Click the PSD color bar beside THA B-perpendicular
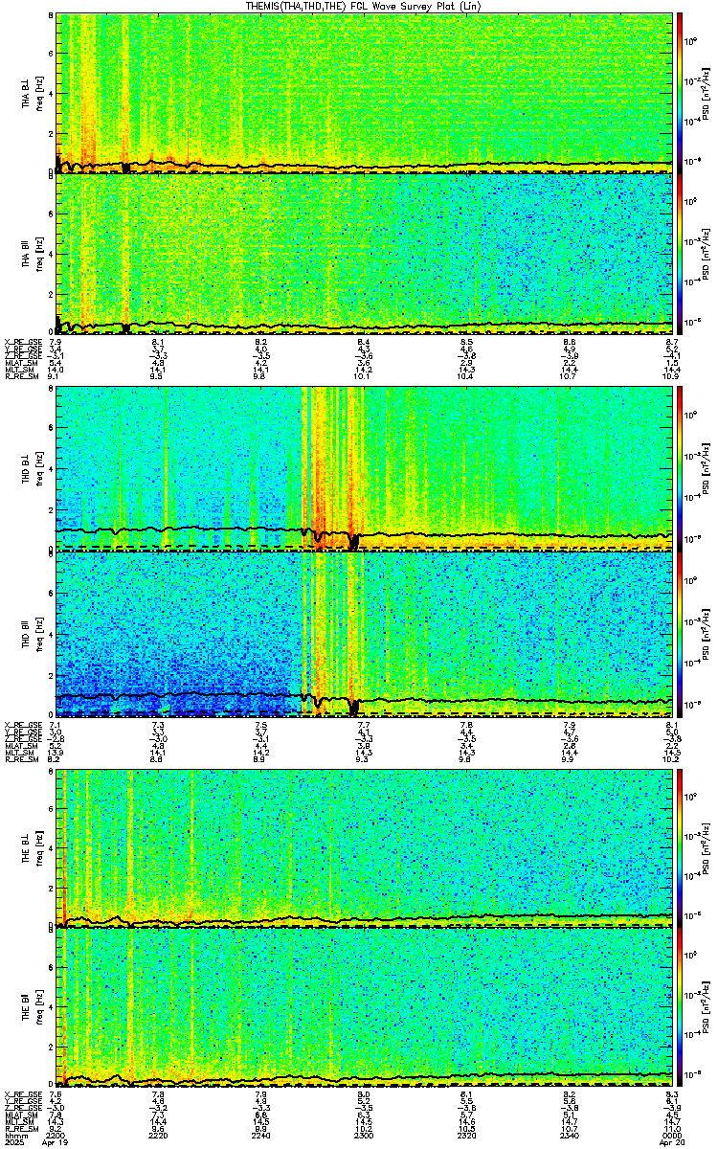 [681, 93]
